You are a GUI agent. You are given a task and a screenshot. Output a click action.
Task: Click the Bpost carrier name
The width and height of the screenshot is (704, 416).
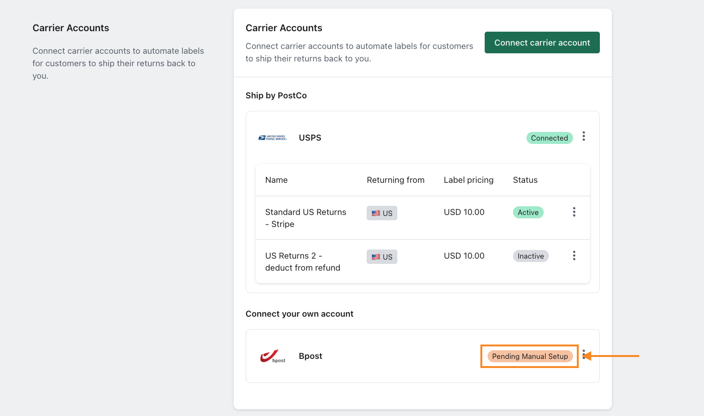(x=310, y=356)
